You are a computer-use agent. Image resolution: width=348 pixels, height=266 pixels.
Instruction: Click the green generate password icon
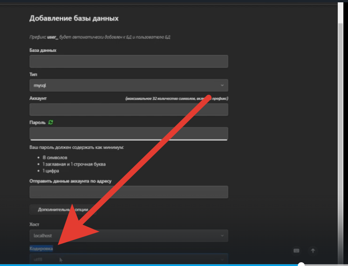tap(51, 122)
